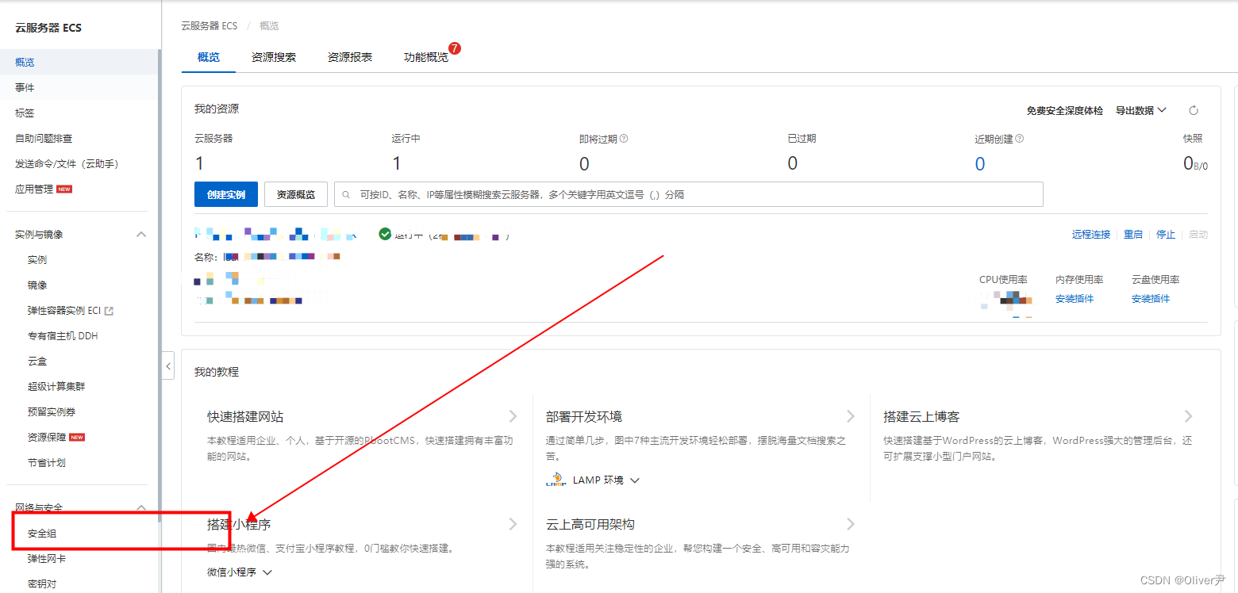Focus the server search input field
The image size is (1238, 593).
coord(689,194)
